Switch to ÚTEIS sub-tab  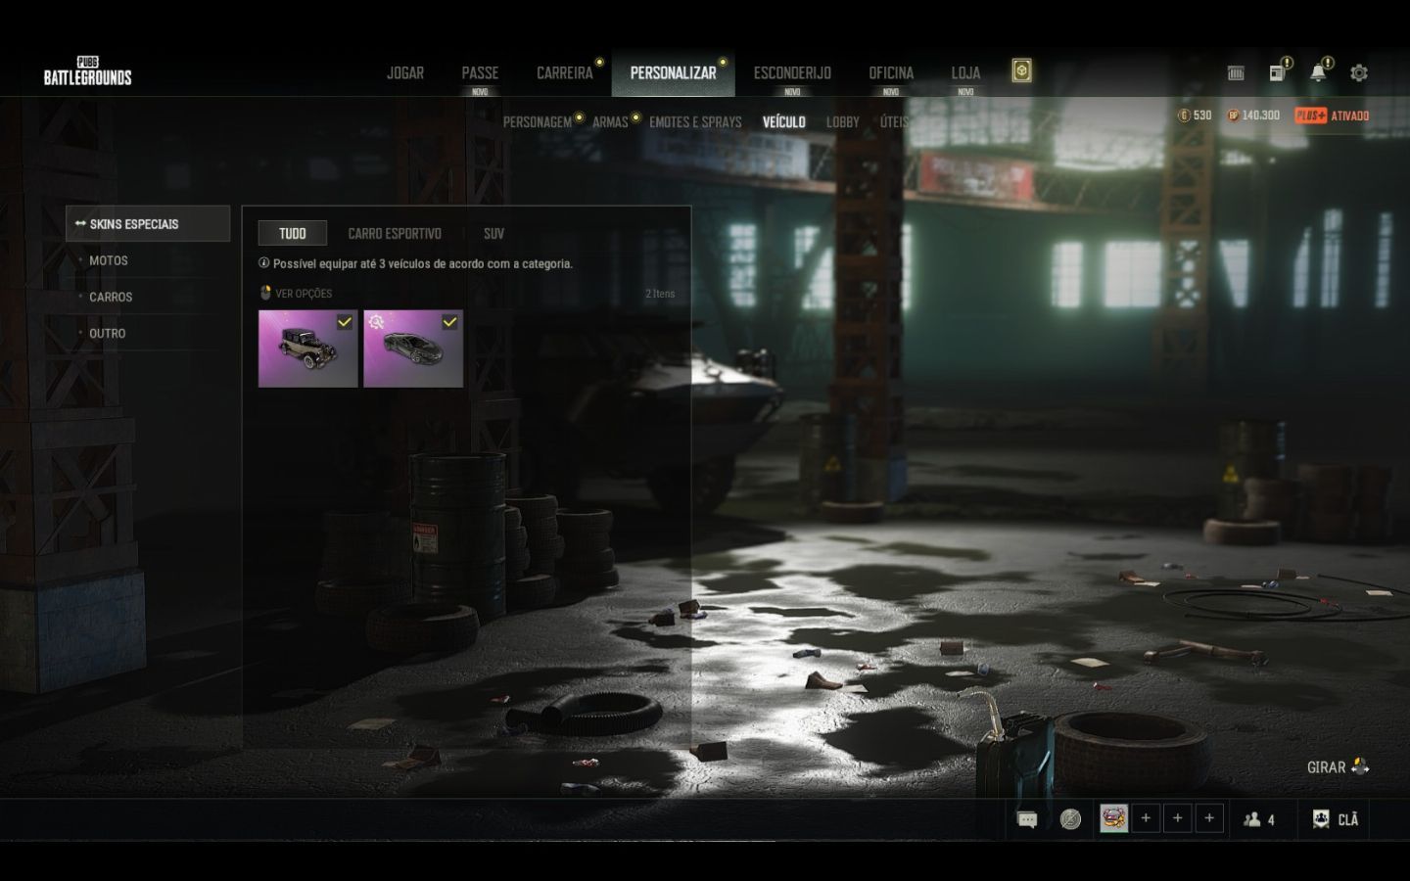click(894, 122)
